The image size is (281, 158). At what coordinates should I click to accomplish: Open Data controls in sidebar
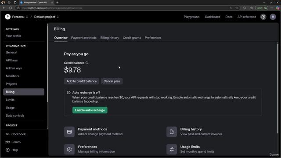(x=15, y=115)
